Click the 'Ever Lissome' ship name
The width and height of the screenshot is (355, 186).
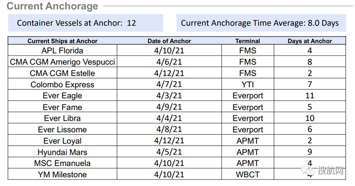[x=62, y=129]
